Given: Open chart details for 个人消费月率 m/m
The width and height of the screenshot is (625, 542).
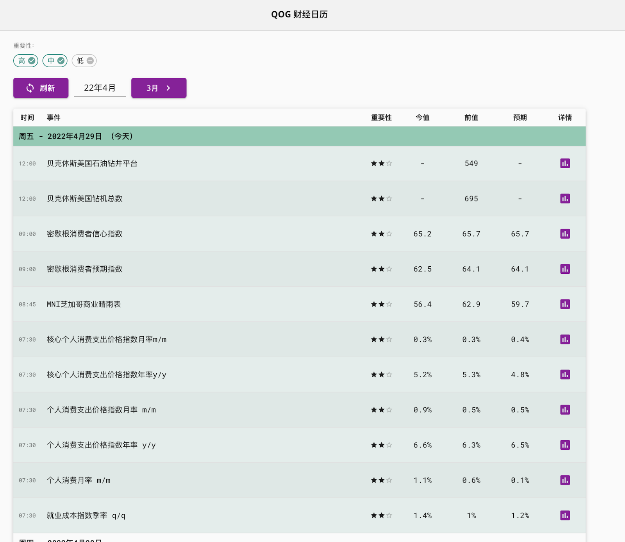Looking at the screenshot, I should (x=565, y=480).
